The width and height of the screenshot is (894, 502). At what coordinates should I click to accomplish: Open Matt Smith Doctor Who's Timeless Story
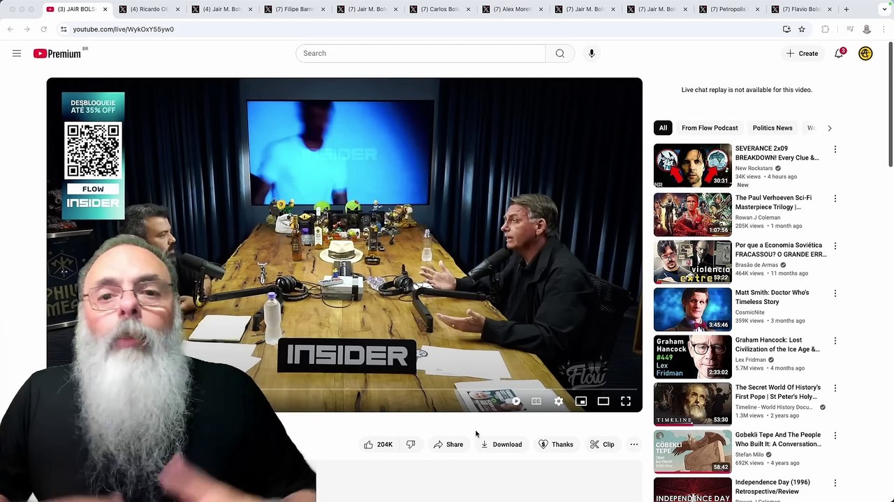[772, 298]
